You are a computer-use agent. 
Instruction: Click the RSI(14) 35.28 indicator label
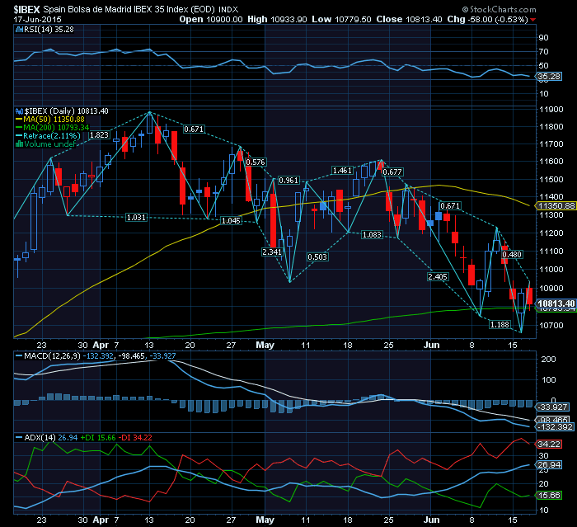49,30
